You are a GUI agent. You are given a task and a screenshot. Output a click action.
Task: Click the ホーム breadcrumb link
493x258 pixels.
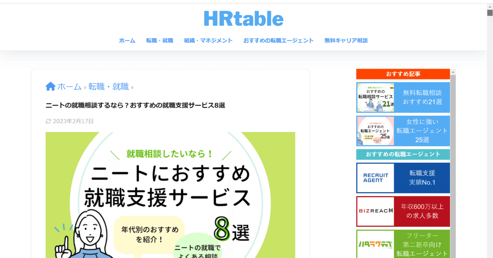tap(69, 86)
